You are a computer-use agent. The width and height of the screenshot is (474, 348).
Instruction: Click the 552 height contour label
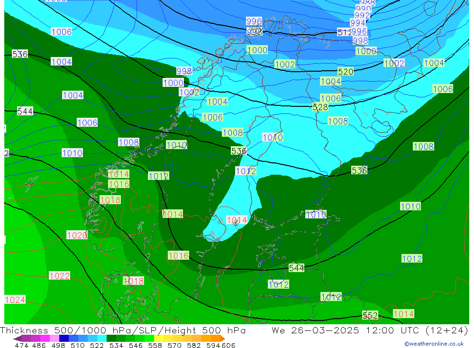click(370, 315)
